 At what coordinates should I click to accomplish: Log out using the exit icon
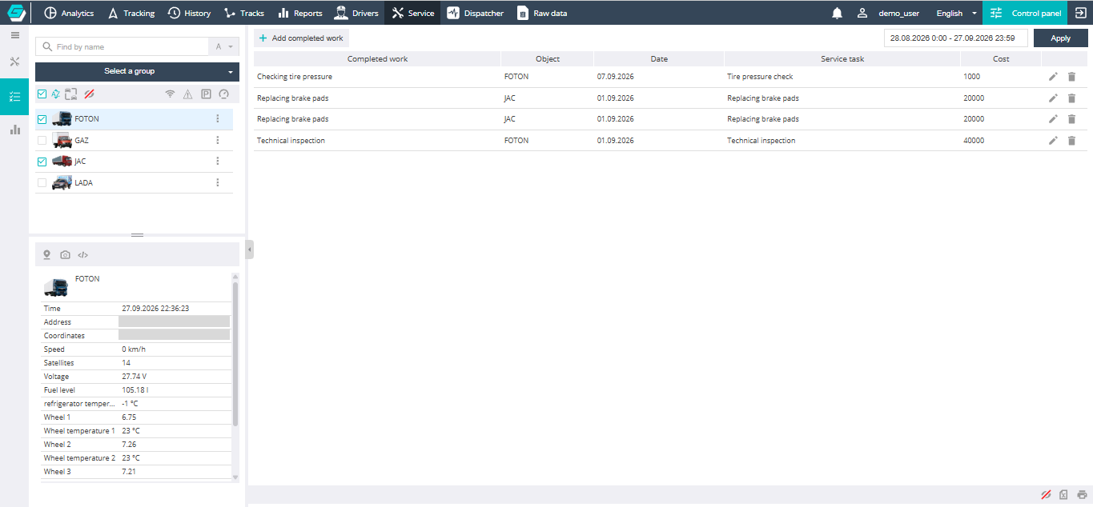[1080, 13]
